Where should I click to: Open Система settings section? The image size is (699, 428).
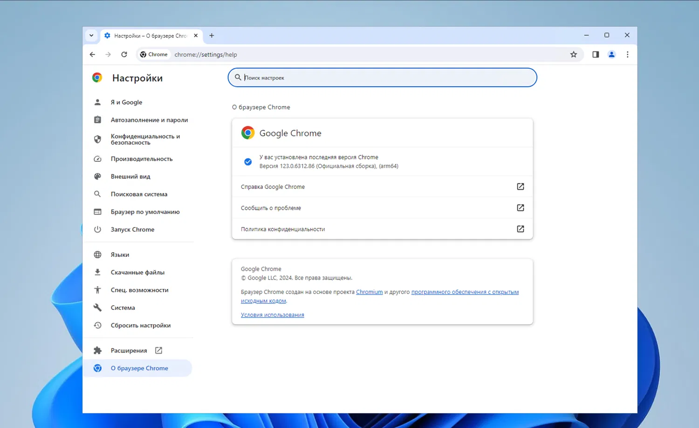123,308
